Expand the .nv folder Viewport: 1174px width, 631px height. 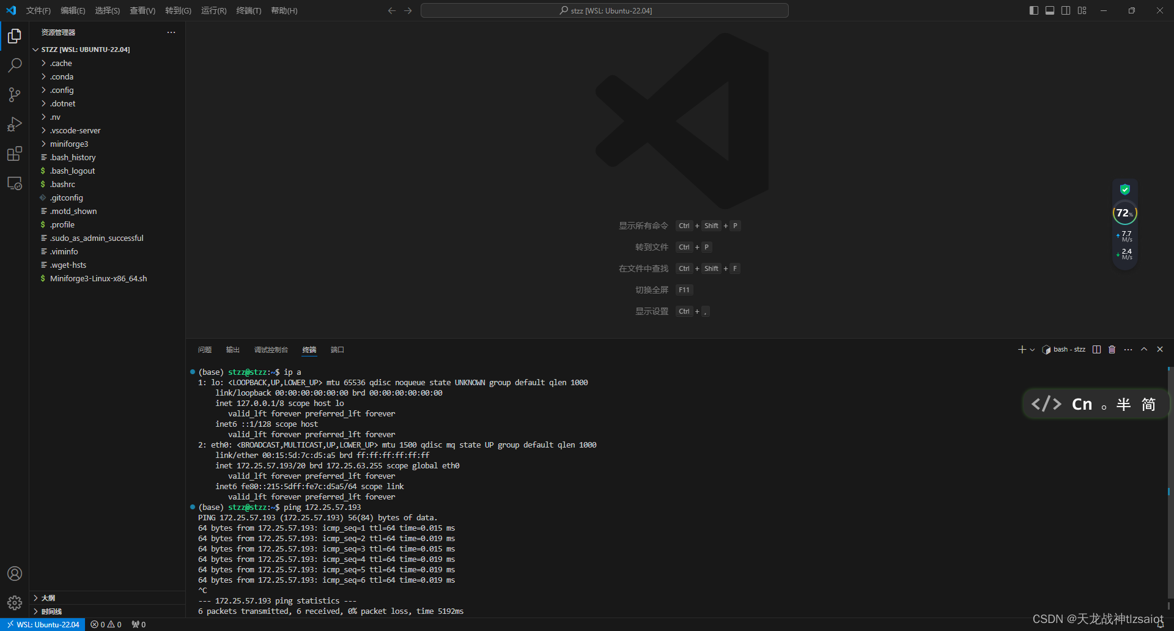pos(108,117)
